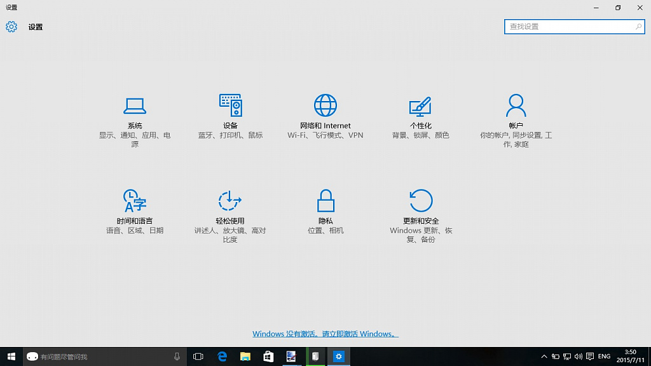Image resolution: width=651 pixels, height=366 pixels.
Task: Open File Explorer from the taskbar
Action: click(245, 356)
